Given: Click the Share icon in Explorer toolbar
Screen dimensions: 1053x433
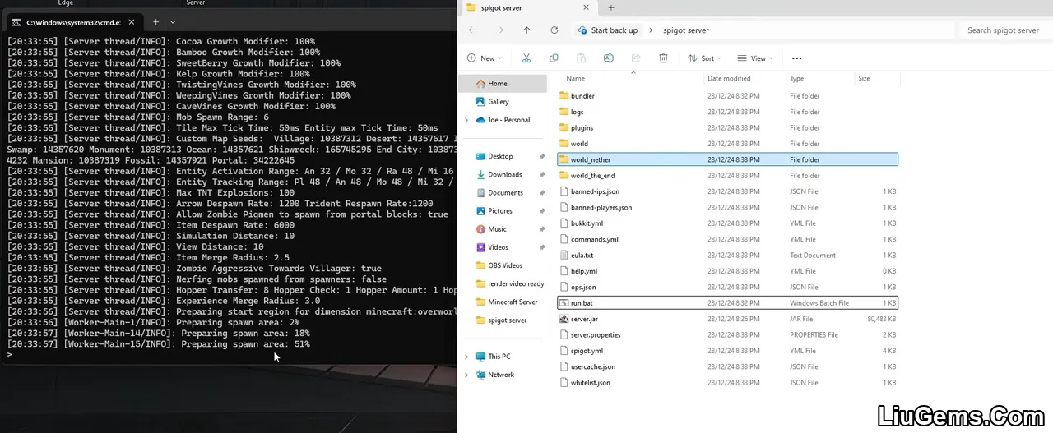Looking at the screenshot, I should click(636, 58).
